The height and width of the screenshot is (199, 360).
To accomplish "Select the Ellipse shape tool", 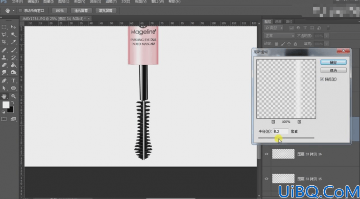I will (13, 88).
